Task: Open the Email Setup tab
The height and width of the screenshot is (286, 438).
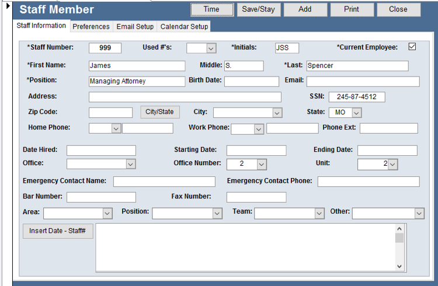Action: point(135,26)
